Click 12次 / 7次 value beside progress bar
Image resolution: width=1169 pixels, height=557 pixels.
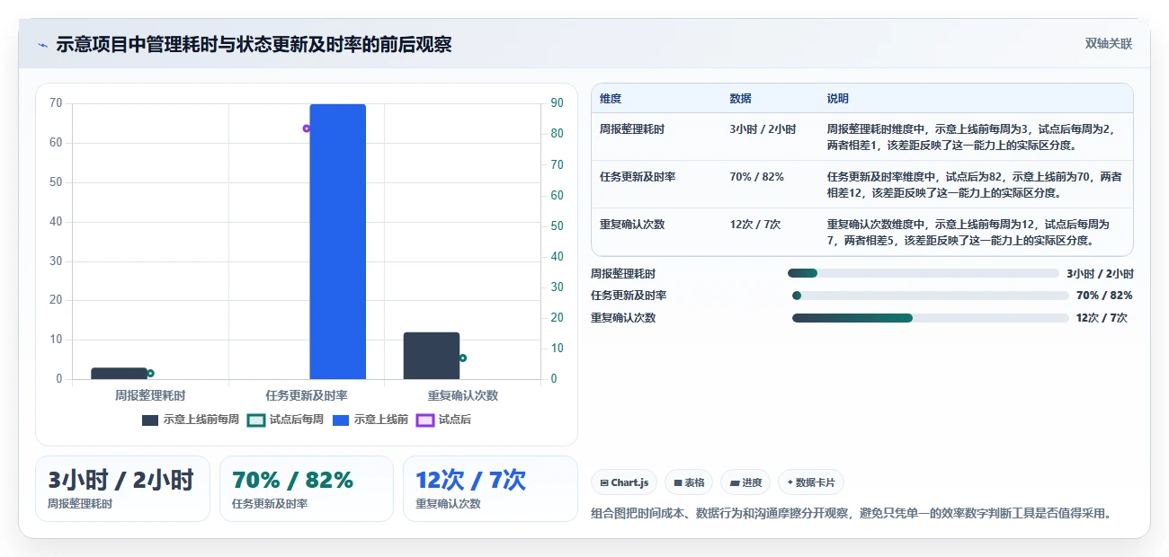1102,318
